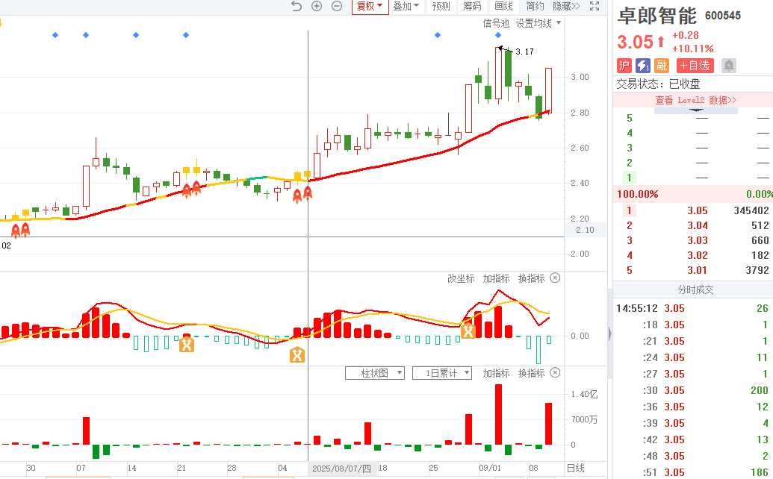Screen dimensions: 773x479
Task: Click the blue diamond marker above date 25
Action: point(437,35)
